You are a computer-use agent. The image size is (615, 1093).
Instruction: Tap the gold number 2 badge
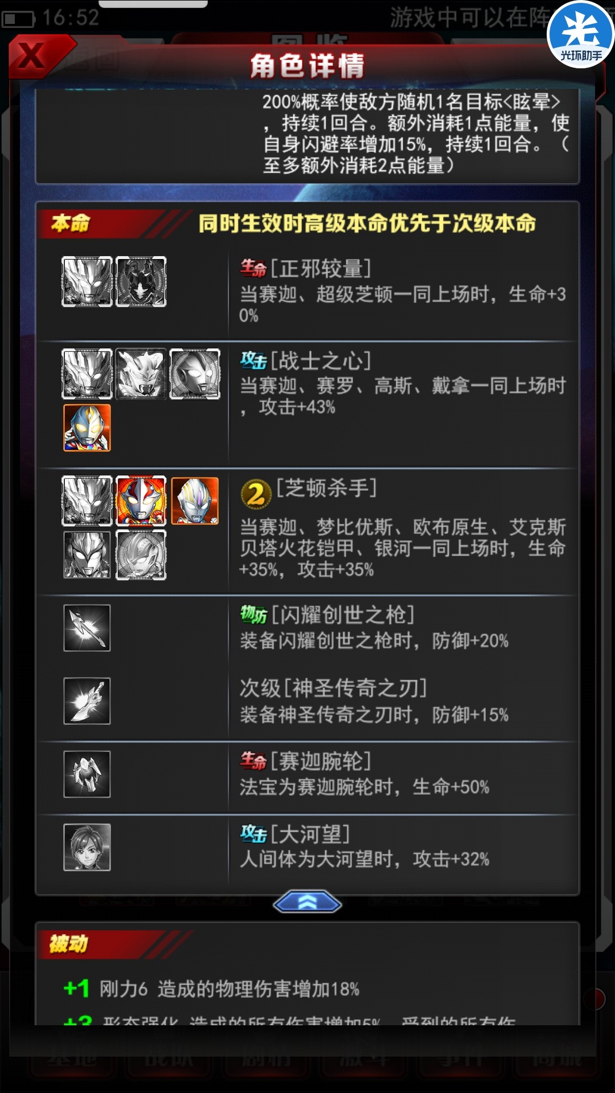point(256,494)
